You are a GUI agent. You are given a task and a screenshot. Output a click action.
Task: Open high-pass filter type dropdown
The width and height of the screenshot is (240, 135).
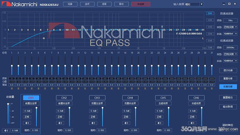230,27
